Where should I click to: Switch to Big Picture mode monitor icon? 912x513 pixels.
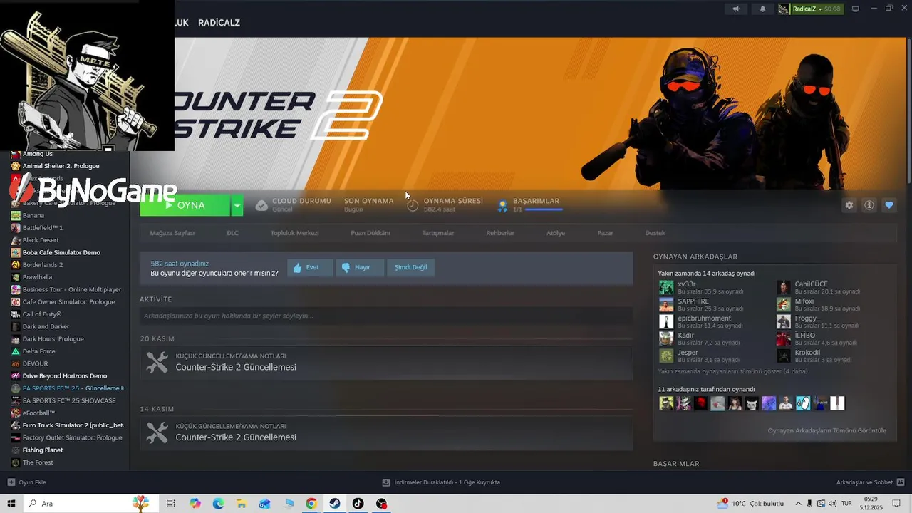[856, 9]
